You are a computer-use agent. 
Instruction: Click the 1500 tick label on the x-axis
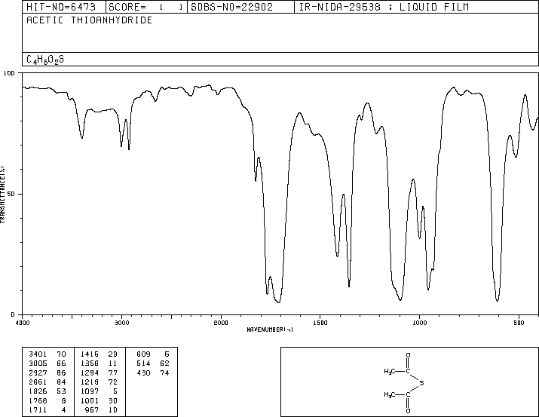tap(320, 322)
